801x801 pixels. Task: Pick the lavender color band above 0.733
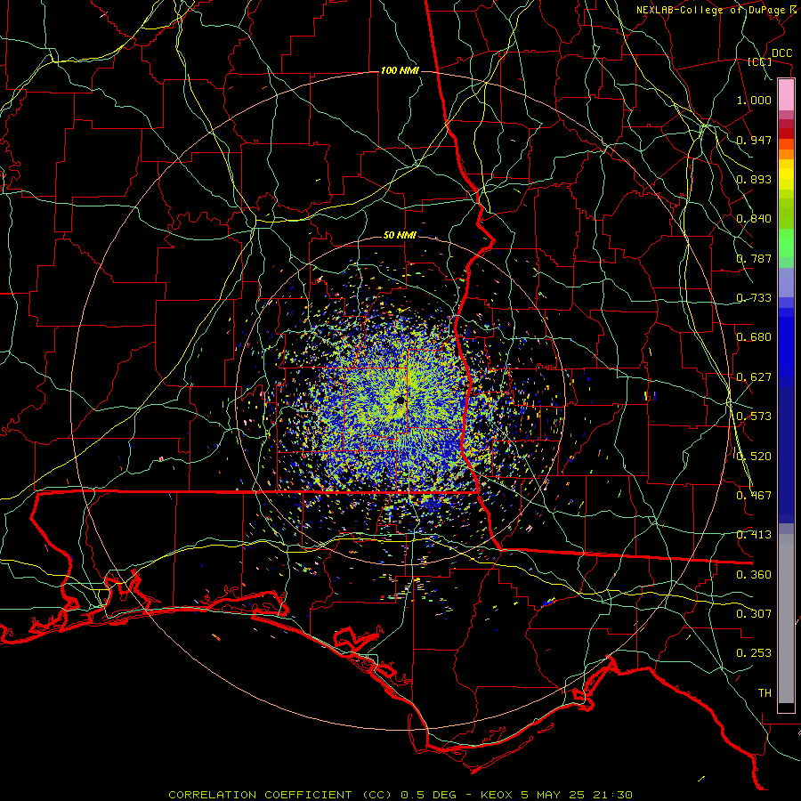pyautogui.click(x=786, y=282)
